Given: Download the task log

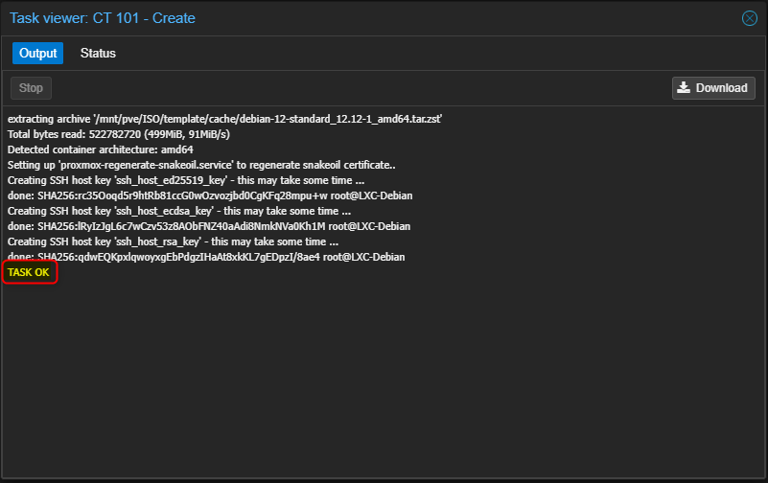Looking at the screenshot, I should (713, 88).
